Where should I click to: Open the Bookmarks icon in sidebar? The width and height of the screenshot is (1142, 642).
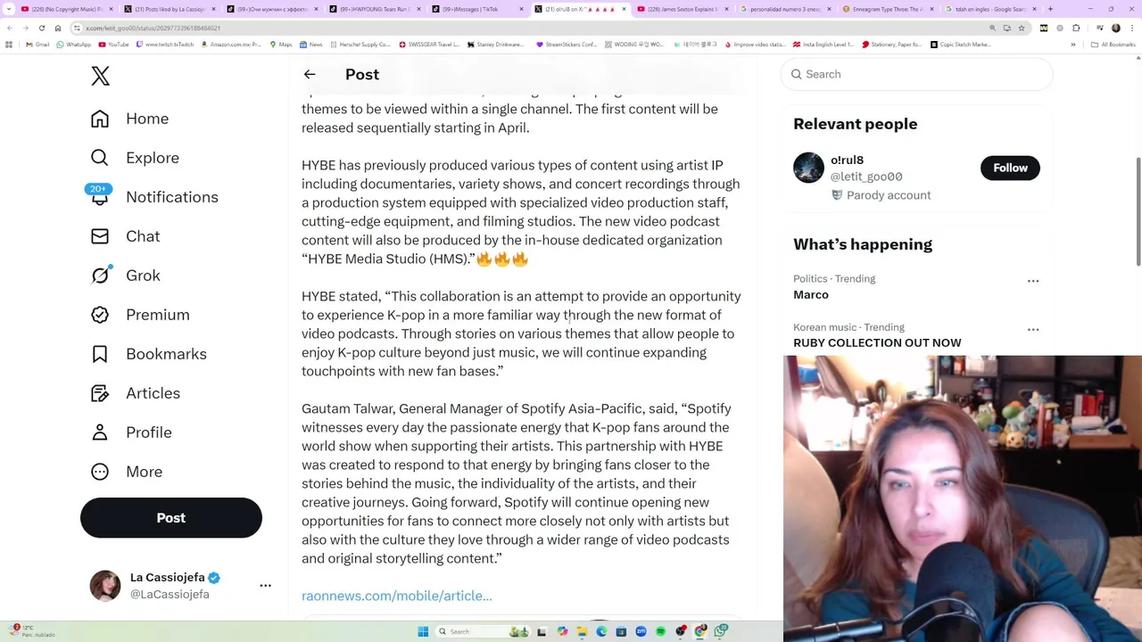pos(100,354)
